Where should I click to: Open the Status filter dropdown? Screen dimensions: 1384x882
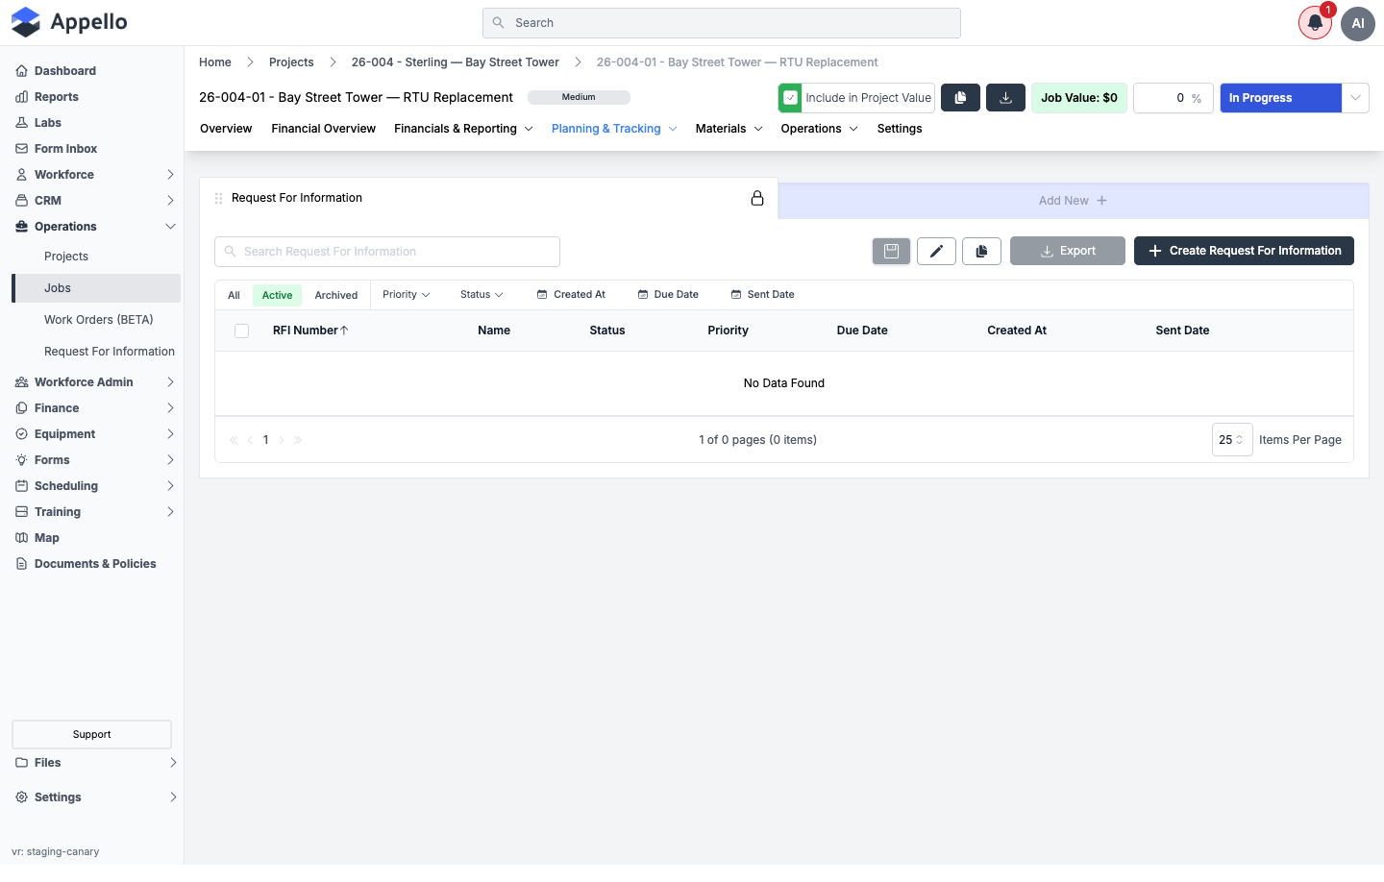482,295
